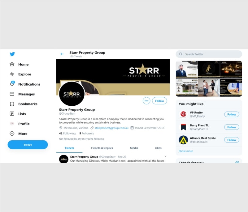
Task: Open the profile three-dots options menu
Action: point(146,101)
